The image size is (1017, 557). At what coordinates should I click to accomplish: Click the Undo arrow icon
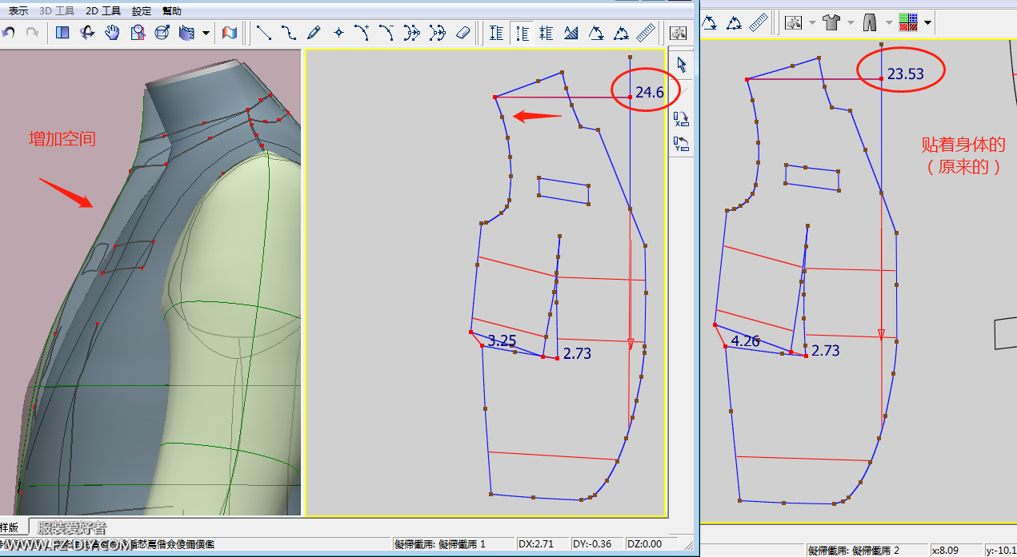(x=9, y=33)
